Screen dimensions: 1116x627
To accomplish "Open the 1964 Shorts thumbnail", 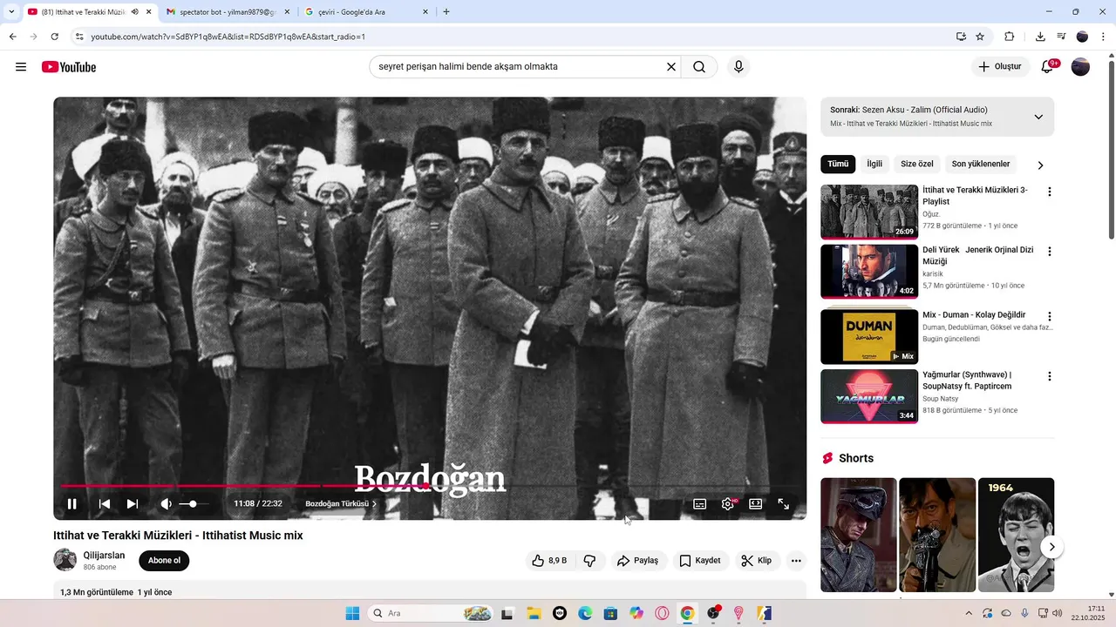I will click(1016, 535).
